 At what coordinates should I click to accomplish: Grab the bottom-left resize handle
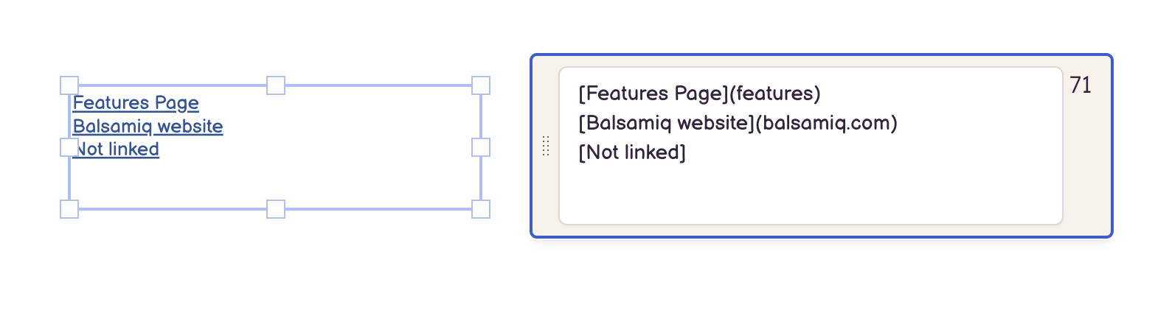click(69, 209)
